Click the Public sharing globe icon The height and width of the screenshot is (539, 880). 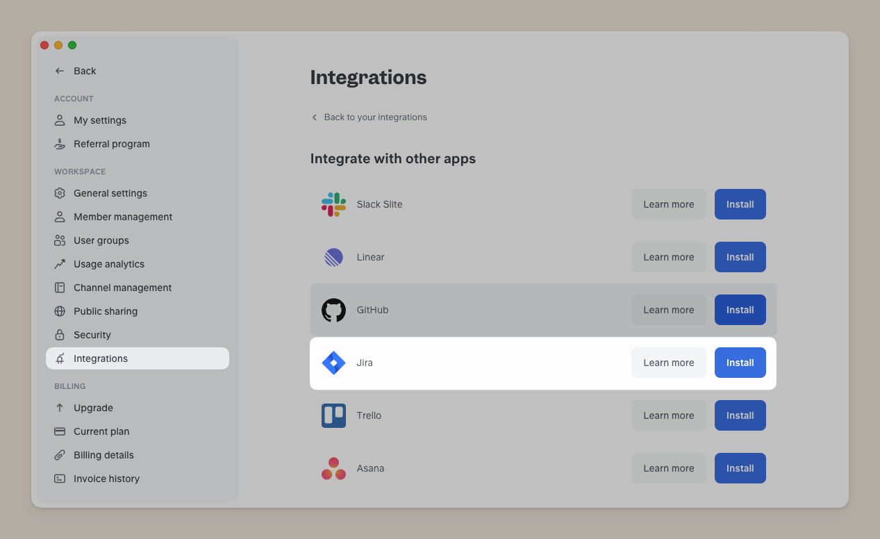60,311
